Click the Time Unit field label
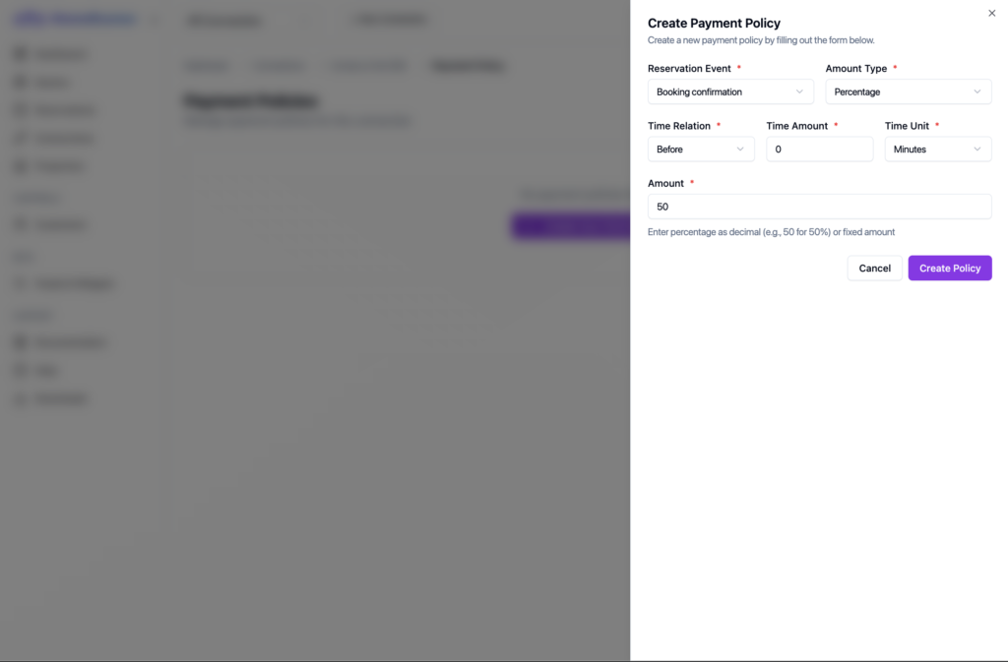 pyautogui.click(x=907, y=126)
